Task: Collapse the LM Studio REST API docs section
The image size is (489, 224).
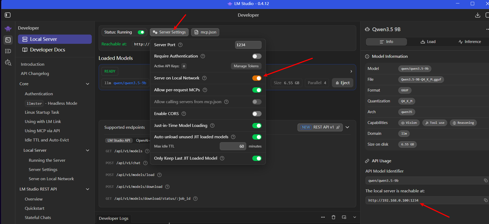Action: click(x=88, y=189)
